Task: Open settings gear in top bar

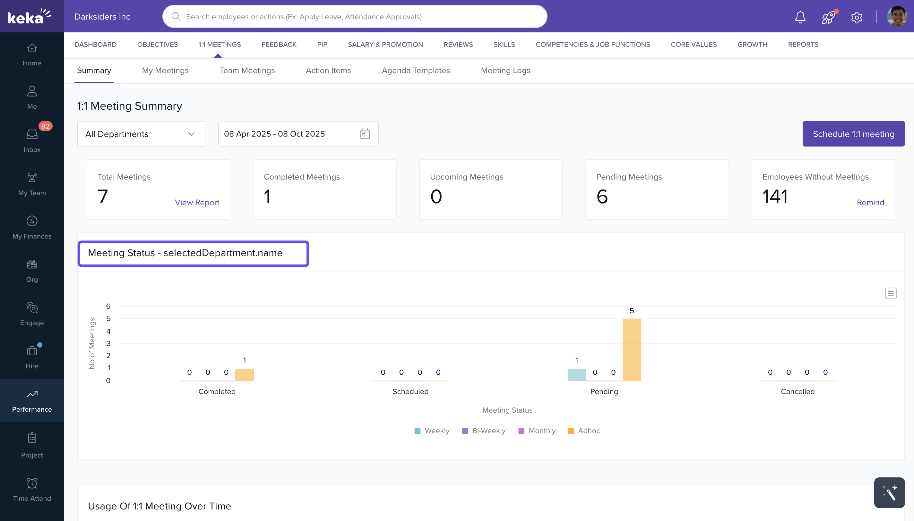Action: coord(856,17)
